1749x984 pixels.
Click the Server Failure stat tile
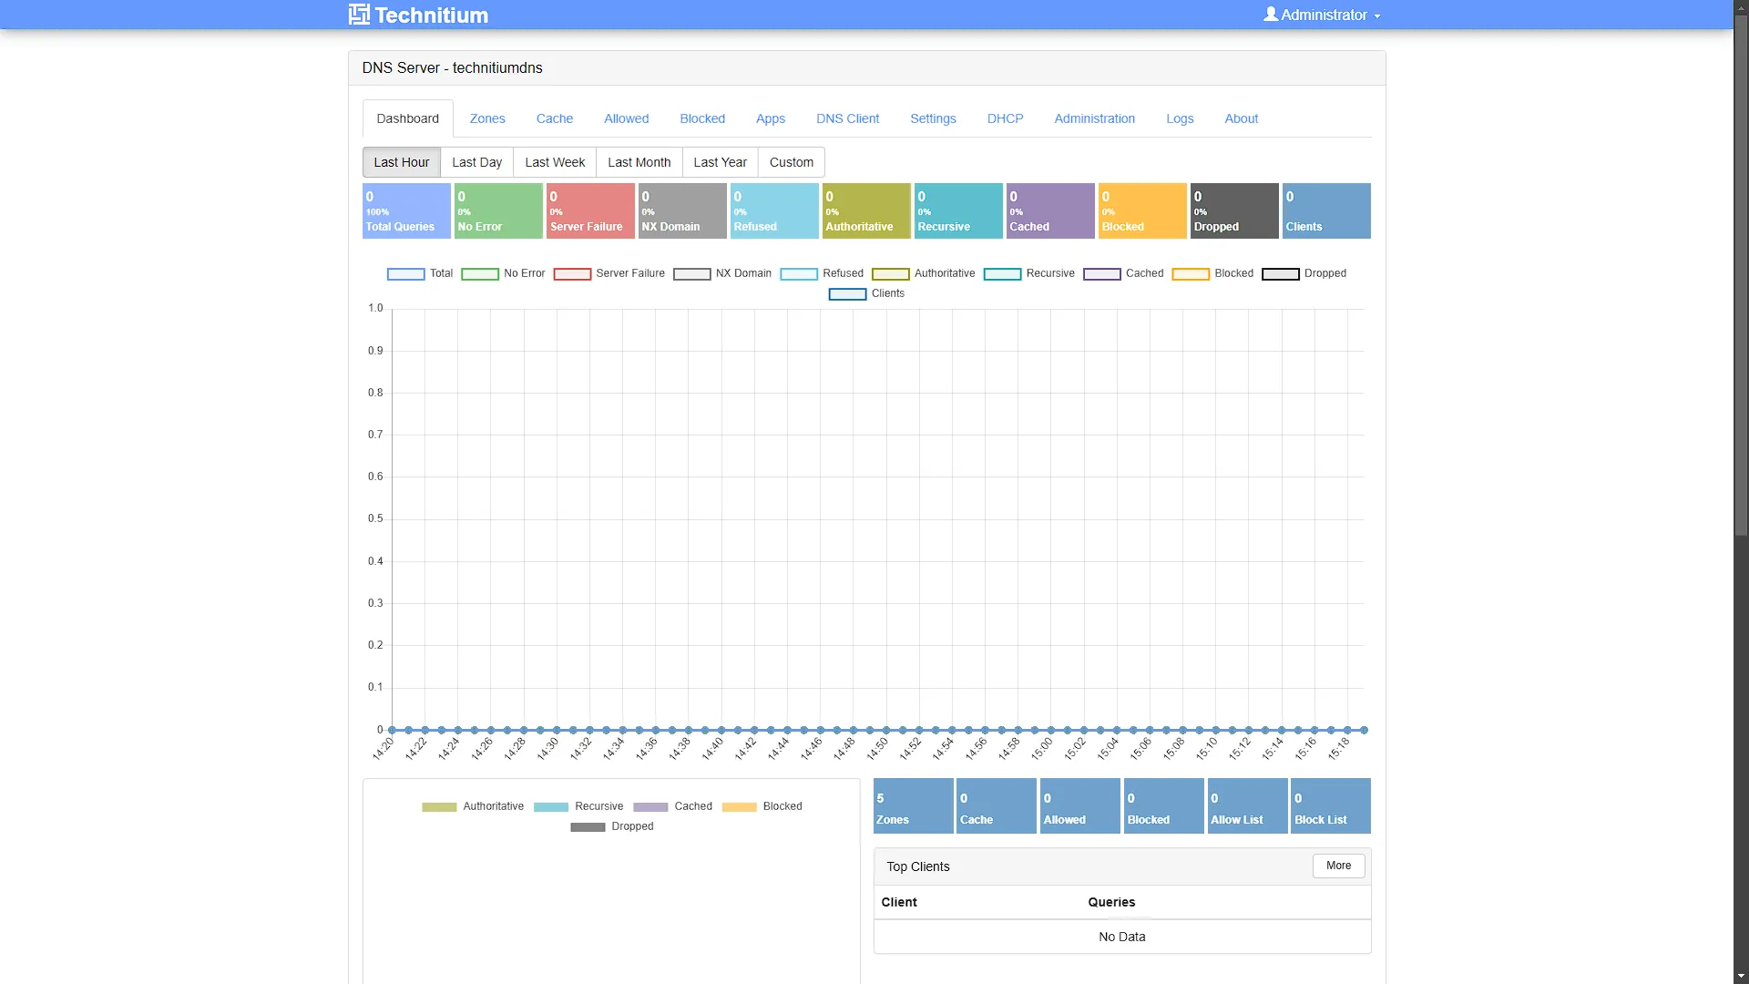pos(590,210)
